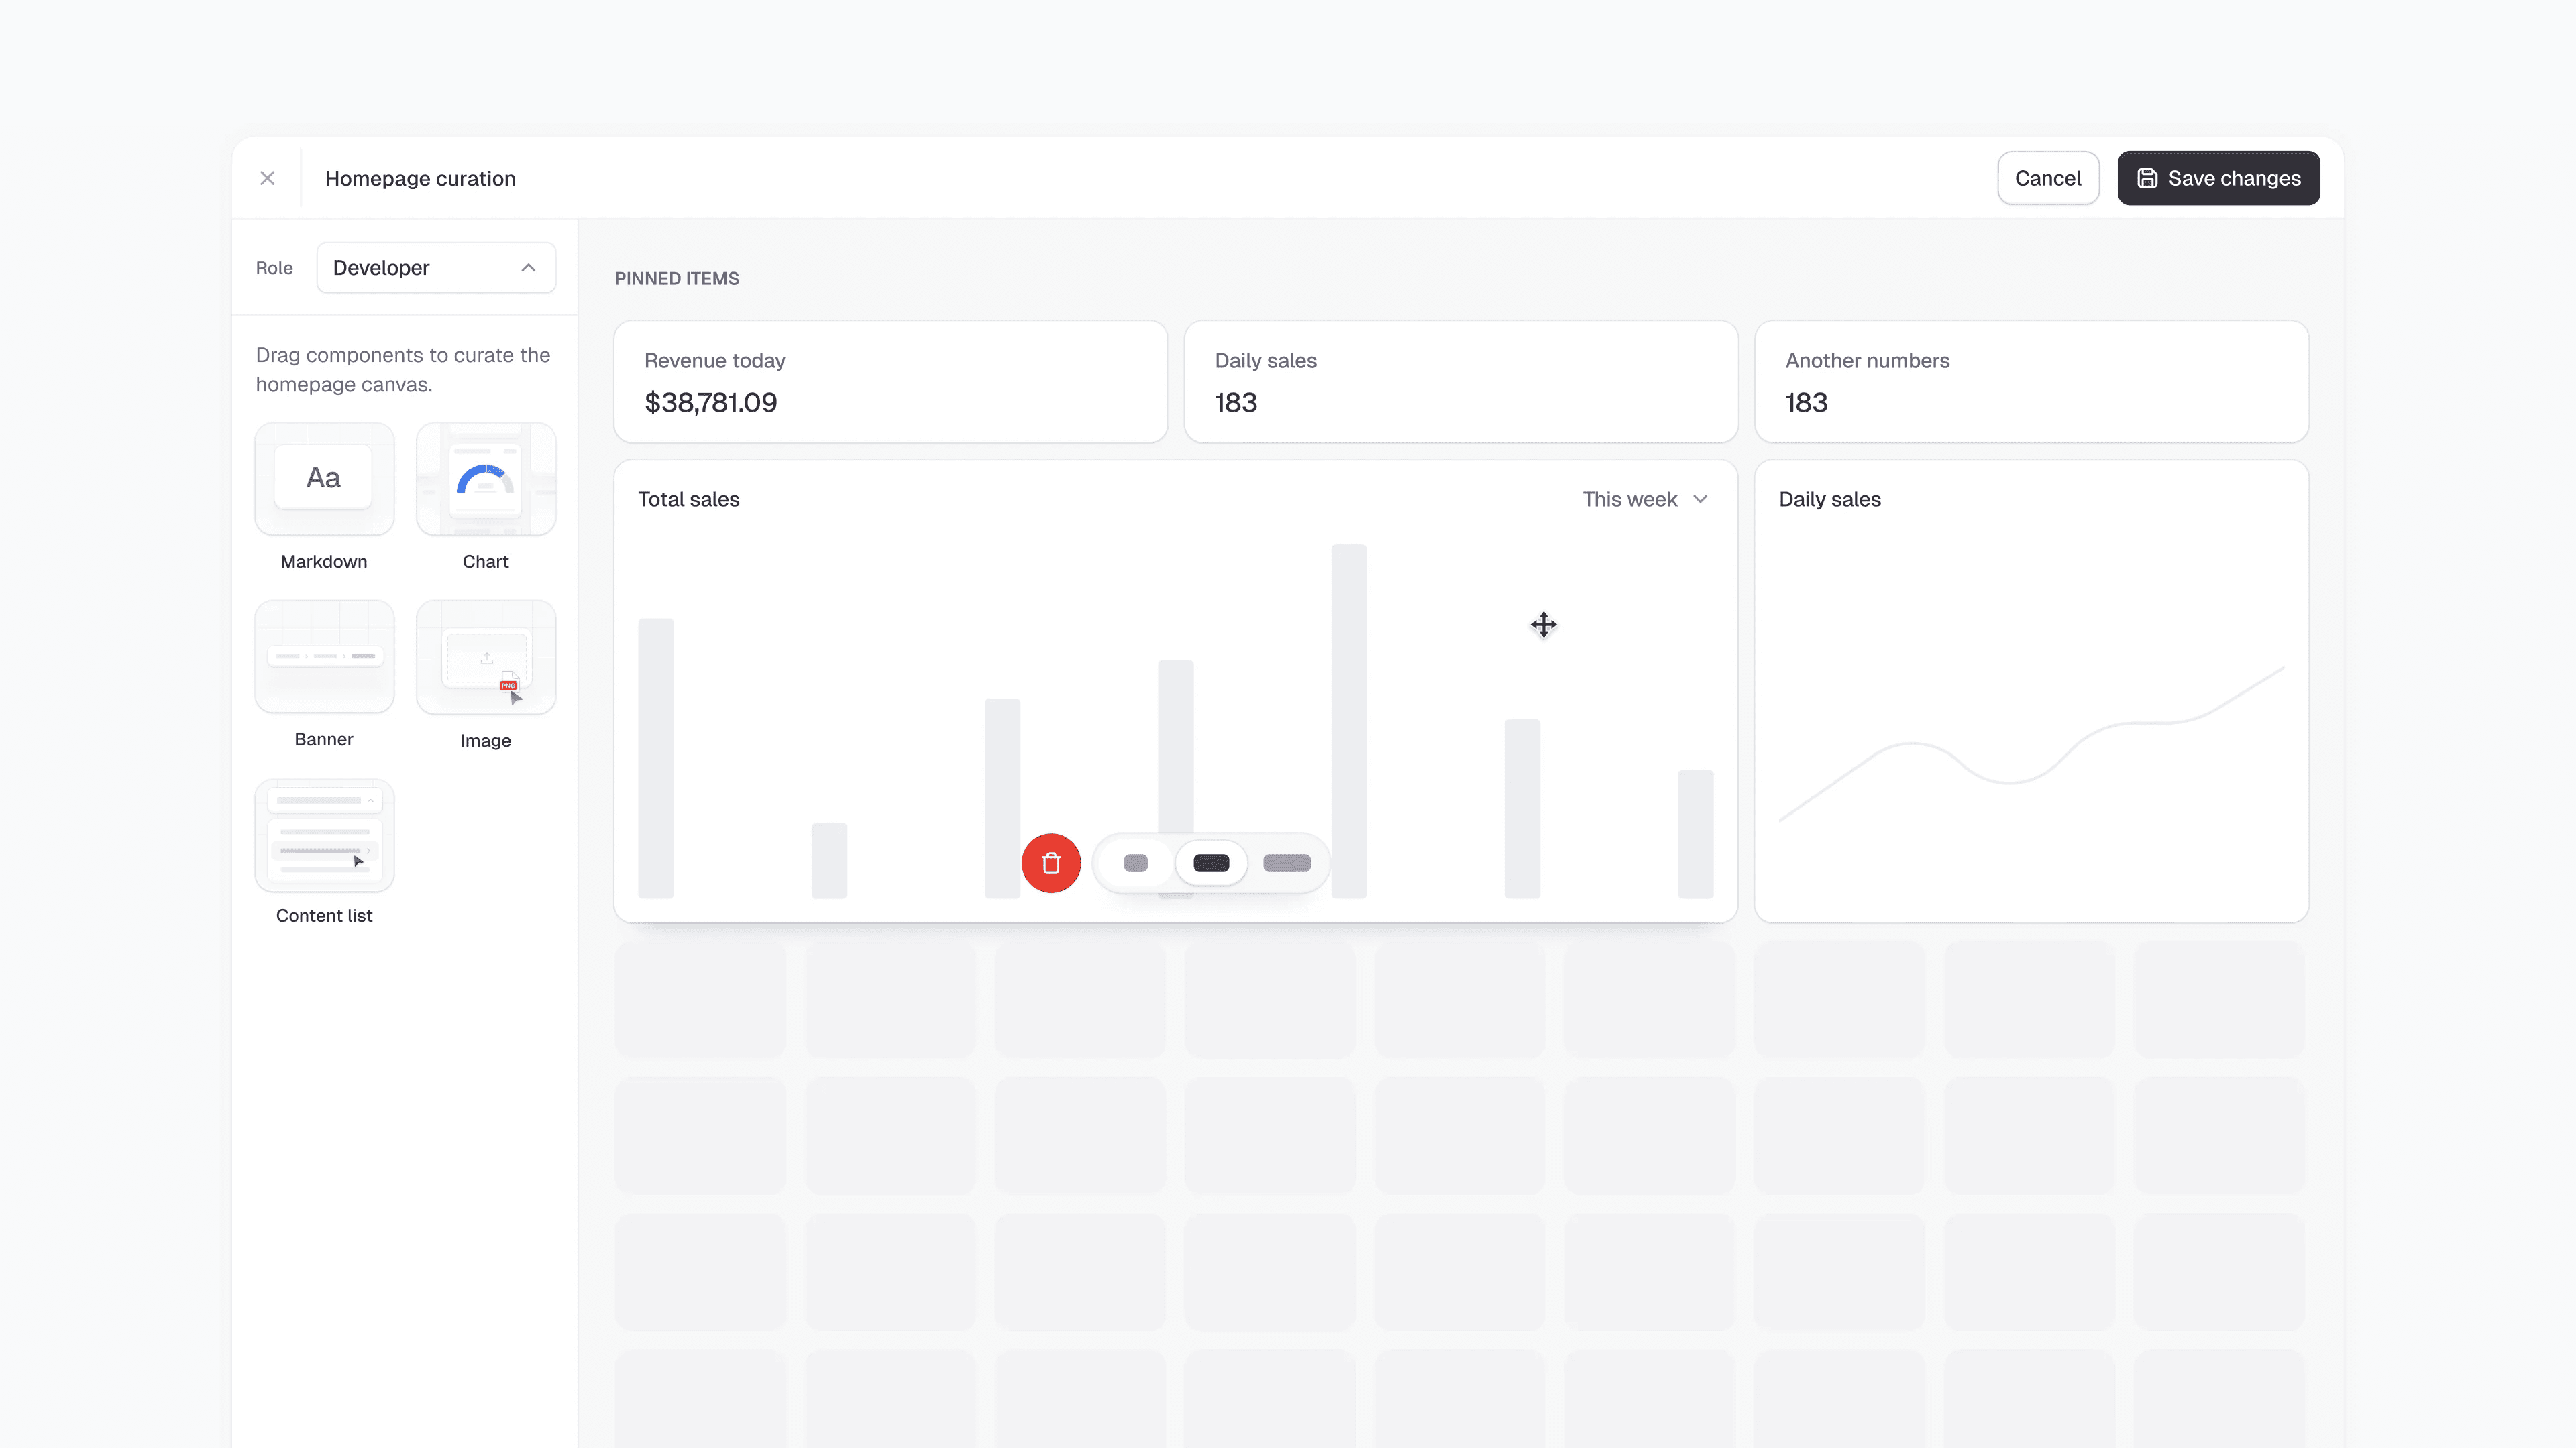Select the Chart component tile

click(486, 479)
